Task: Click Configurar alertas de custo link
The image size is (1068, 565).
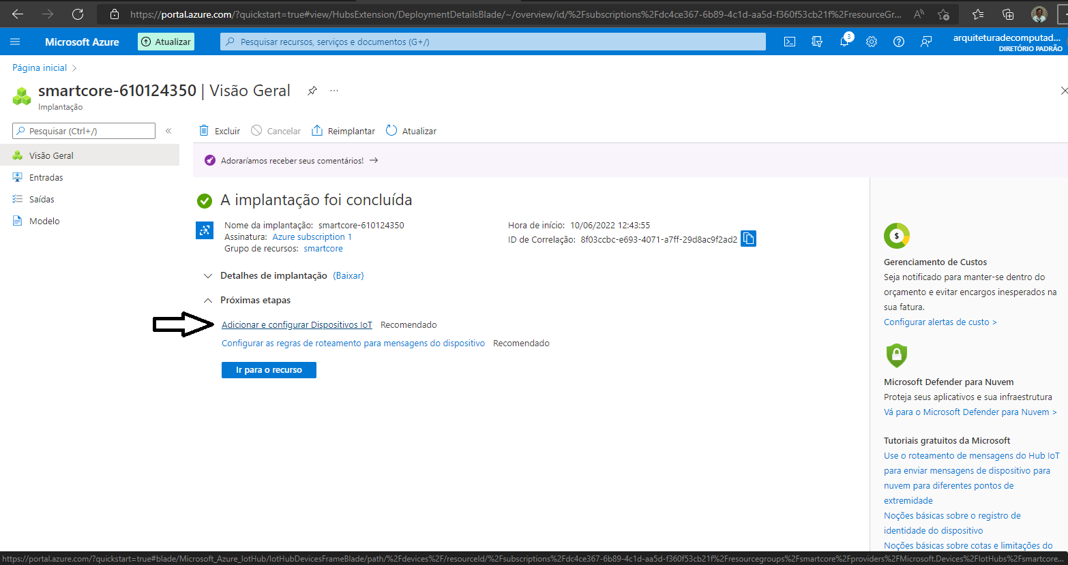Action: [x=940, y=322]
